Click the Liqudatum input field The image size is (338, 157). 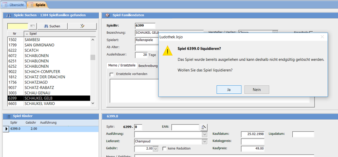click(x=303, y=134)
